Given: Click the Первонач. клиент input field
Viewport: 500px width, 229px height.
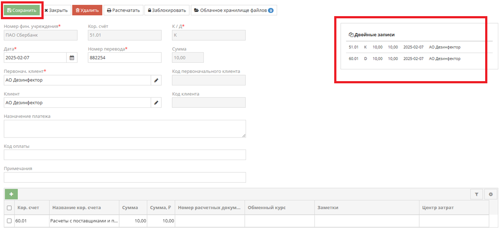Looking at the screenshot, I should 78,80.
